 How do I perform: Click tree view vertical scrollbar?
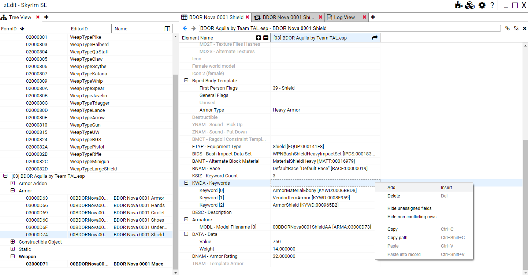click(x=175, y=172)
